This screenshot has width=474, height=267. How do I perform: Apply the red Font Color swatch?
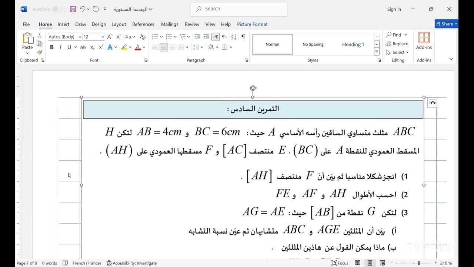(138, 47)
